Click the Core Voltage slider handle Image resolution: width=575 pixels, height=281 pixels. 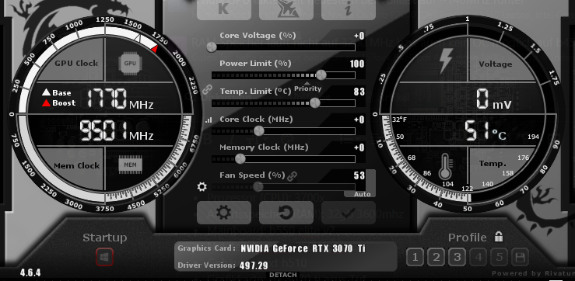212,47
